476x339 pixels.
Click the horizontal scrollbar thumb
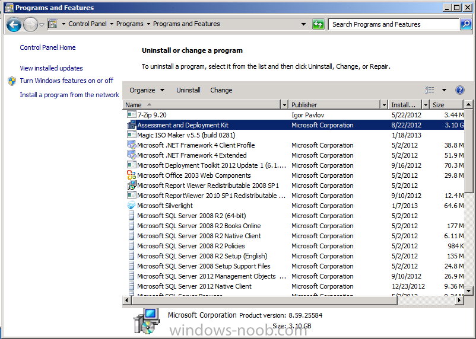point(264,300)
